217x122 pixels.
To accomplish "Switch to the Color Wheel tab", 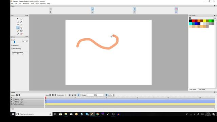I will [202, 89].
